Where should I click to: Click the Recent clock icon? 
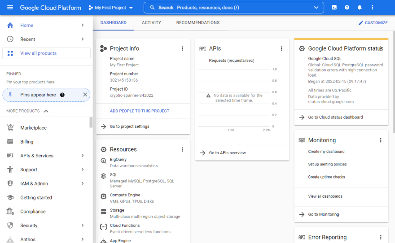10,39
